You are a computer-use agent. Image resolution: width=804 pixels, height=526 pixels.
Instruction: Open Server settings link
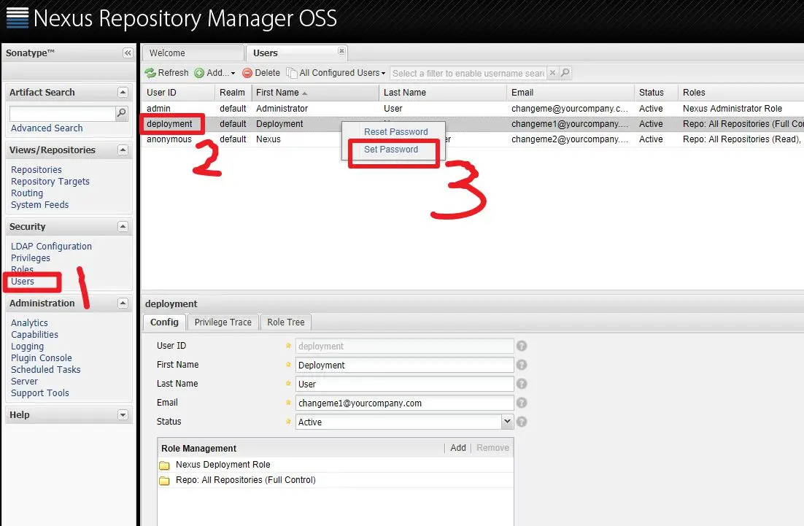click(24, 382)
